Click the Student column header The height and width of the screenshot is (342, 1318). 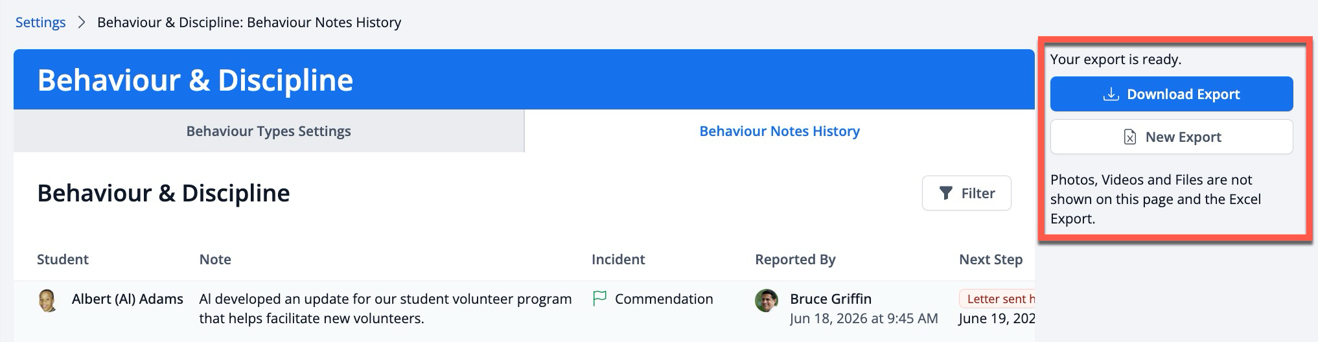tap(63, 260)
